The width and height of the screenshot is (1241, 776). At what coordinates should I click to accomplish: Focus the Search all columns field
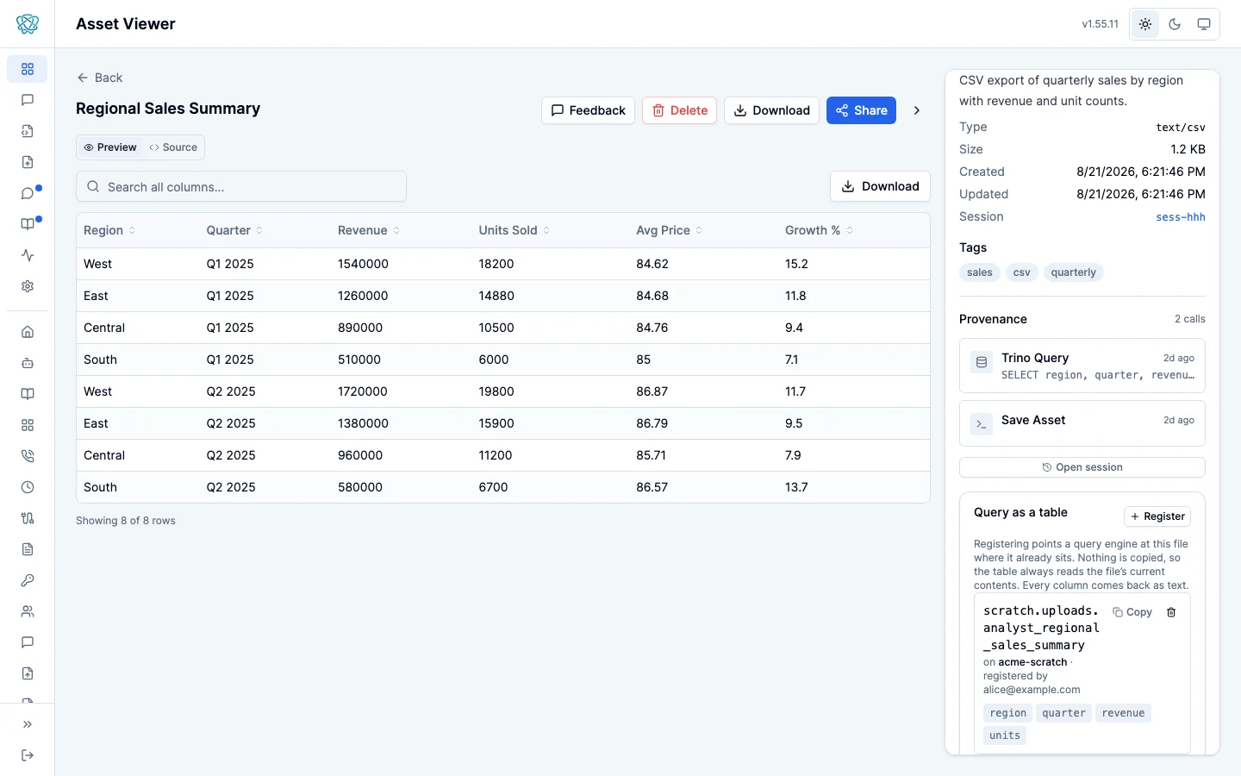tap(241, 187)
